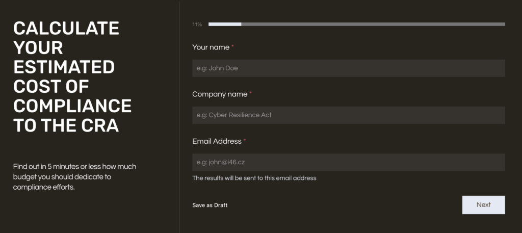Screen dimensions: 522x233
Task: Click the "Your name" field label
Action: point(211,47)
